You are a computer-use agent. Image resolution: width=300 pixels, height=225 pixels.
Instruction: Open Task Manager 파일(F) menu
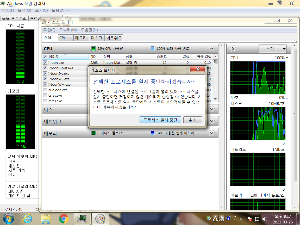(x=8, y=10)
